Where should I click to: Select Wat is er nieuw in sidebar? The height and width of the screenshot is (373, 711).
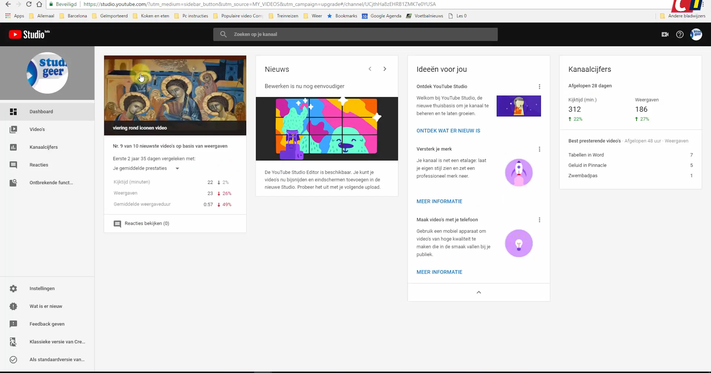[47, 306]
